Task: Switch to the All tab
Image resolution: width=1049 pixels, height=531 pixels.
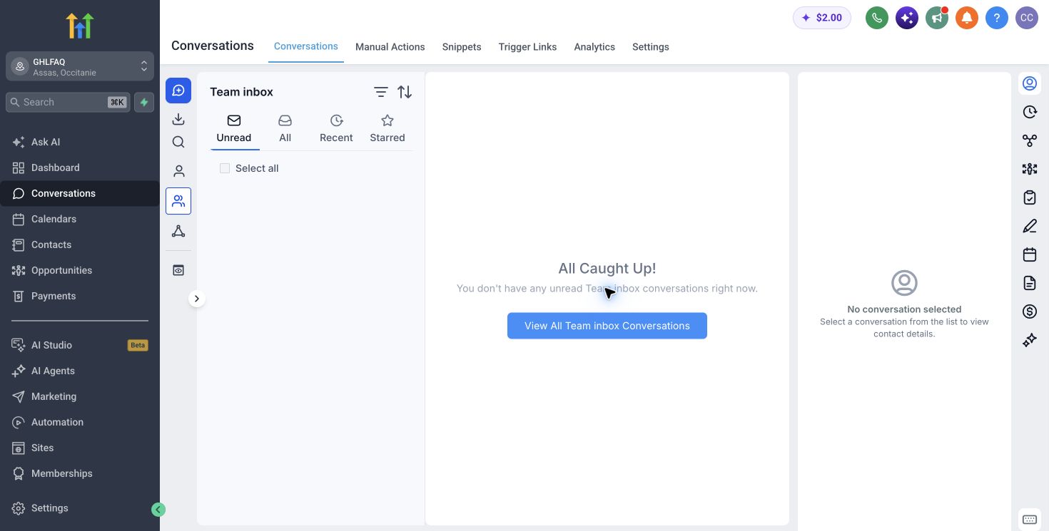Action: pos(285,129)
